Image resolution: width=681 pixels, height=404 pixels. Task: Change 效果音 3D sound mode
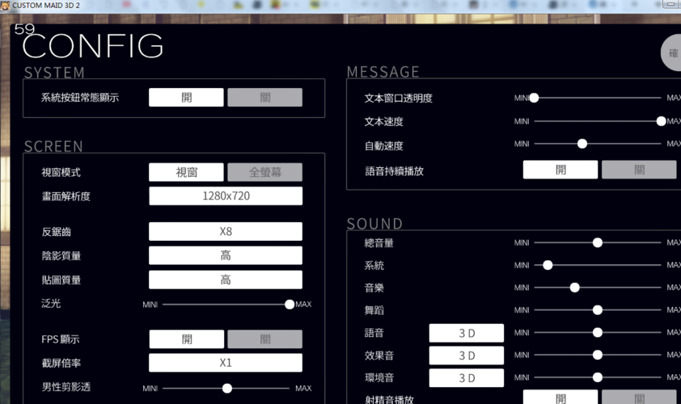click(x=467, y=356)
